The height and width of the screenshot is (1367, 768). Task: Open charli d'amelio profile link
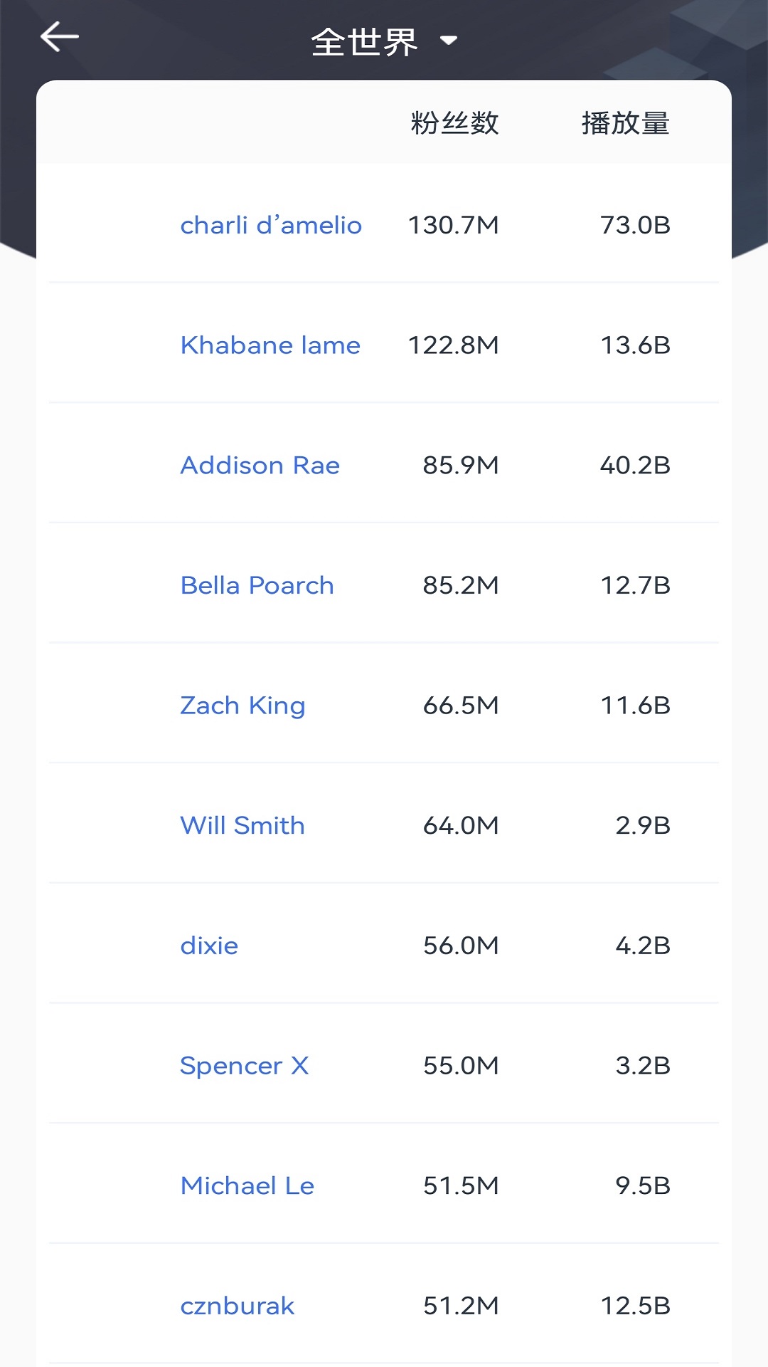(271, 225)
